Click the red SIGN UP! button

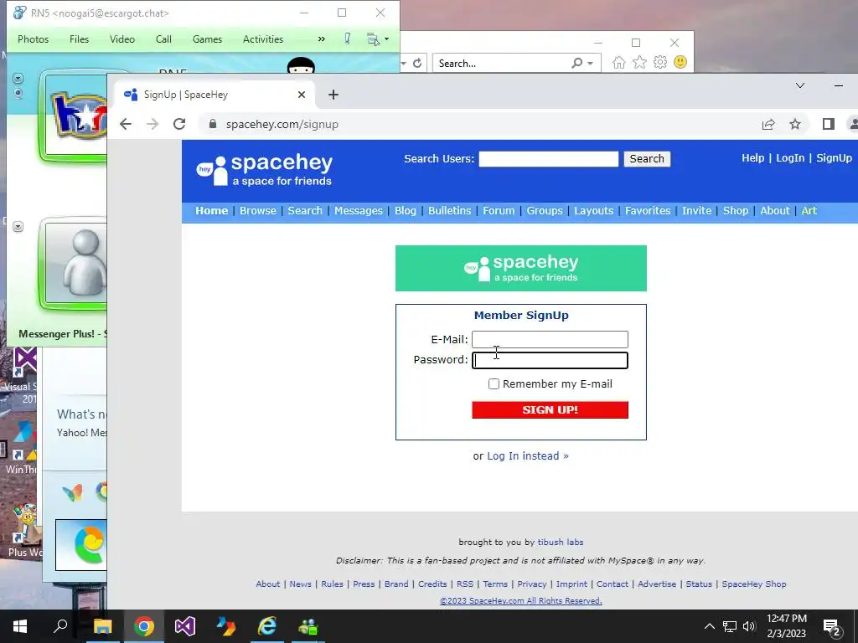(x=550, y=409)
